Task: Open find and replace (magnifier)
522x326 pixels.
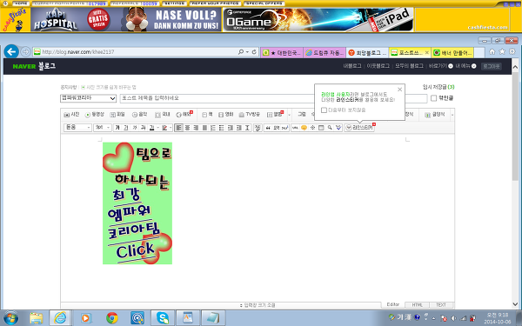Action: coord(330,128)
